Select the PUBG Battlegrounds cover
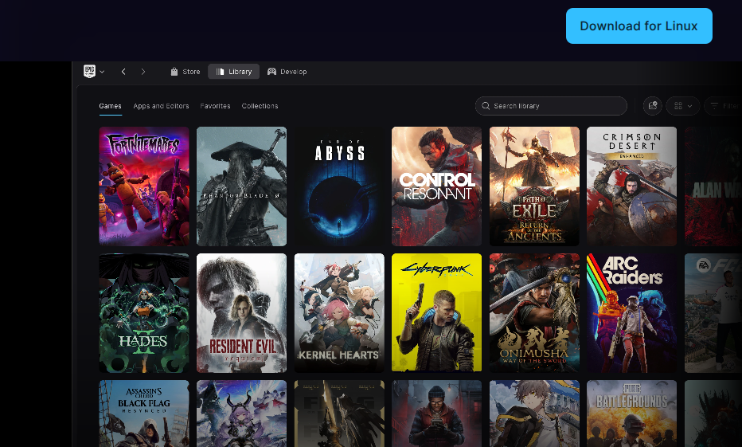 [632, 414]
